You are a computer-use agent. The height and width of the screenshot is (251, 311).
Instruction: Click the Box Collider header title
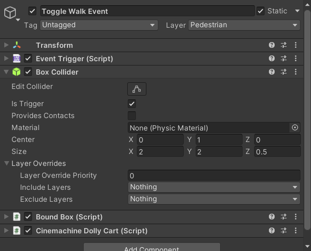click(x=57, y=72)
